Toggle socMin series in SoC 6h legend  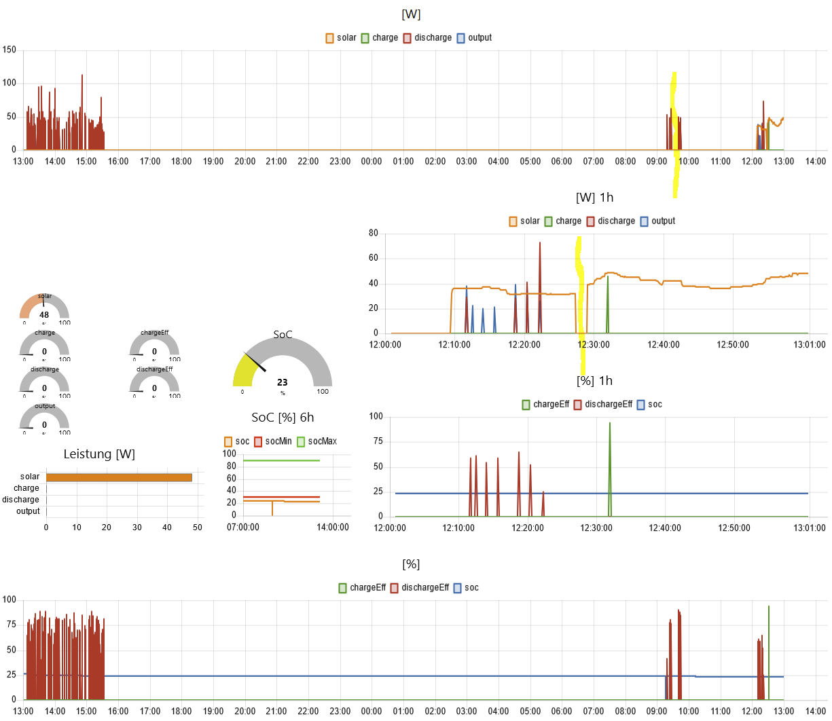(273, 442)
